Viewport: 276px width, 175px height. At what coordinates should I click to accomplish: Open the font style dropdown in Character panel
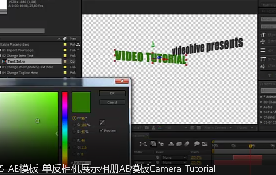coord(268,27)
